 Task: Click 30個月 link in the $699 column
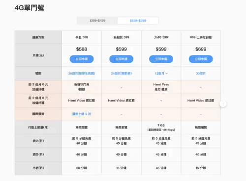(201, 74)
